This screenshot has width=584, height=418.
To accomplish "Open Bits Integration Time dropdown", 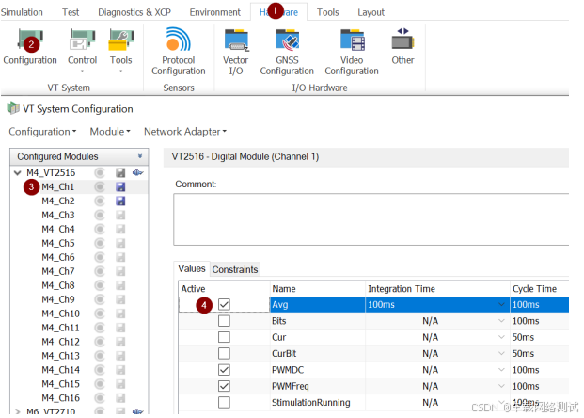I will [501, 321].
